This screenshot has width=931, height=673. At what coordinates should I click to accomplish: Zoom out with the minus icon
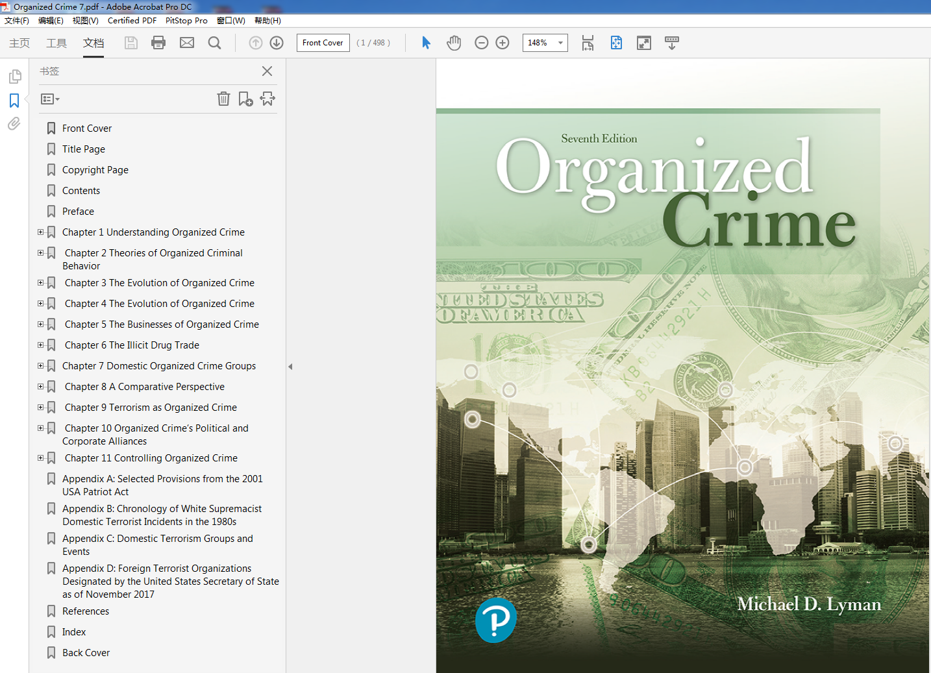pyautogui.click(x=481, y=43)
